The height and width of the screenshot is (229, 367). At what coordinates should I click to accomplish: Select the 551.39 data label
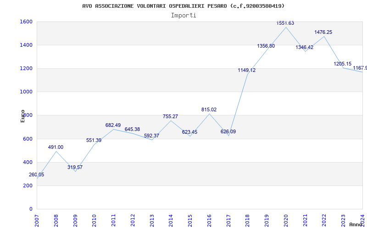click(x=94, y=141)
